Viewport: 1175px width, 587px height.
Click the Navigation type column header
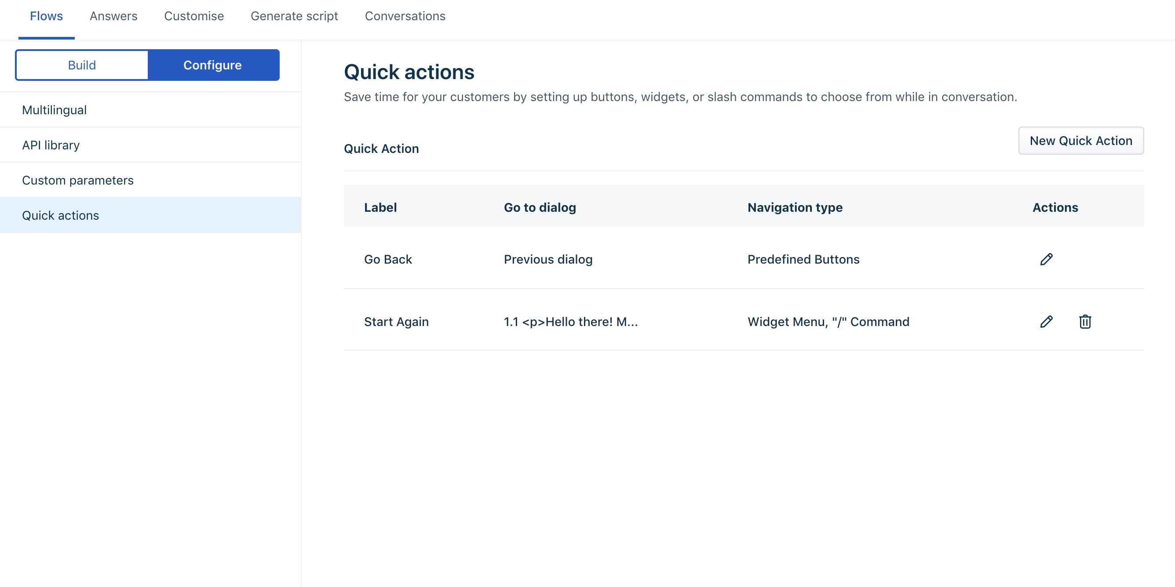point(795,207)
